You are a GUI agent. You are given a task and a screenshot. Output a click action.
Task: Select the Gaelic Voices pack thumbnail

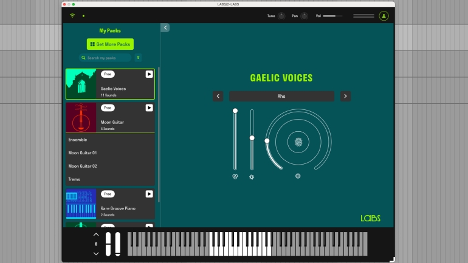(x=81, y=84)
